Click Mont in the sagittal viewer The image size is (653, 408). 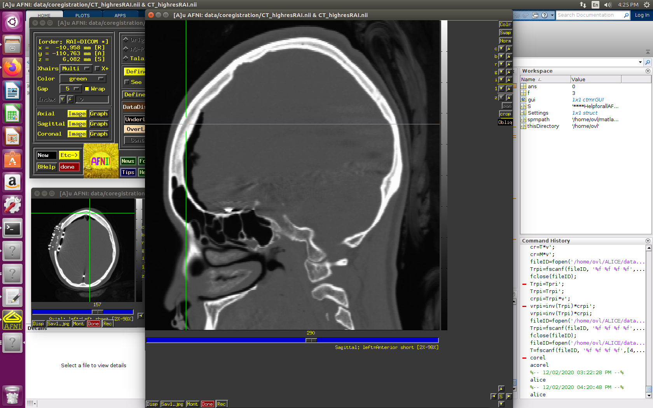click(192, 404)
